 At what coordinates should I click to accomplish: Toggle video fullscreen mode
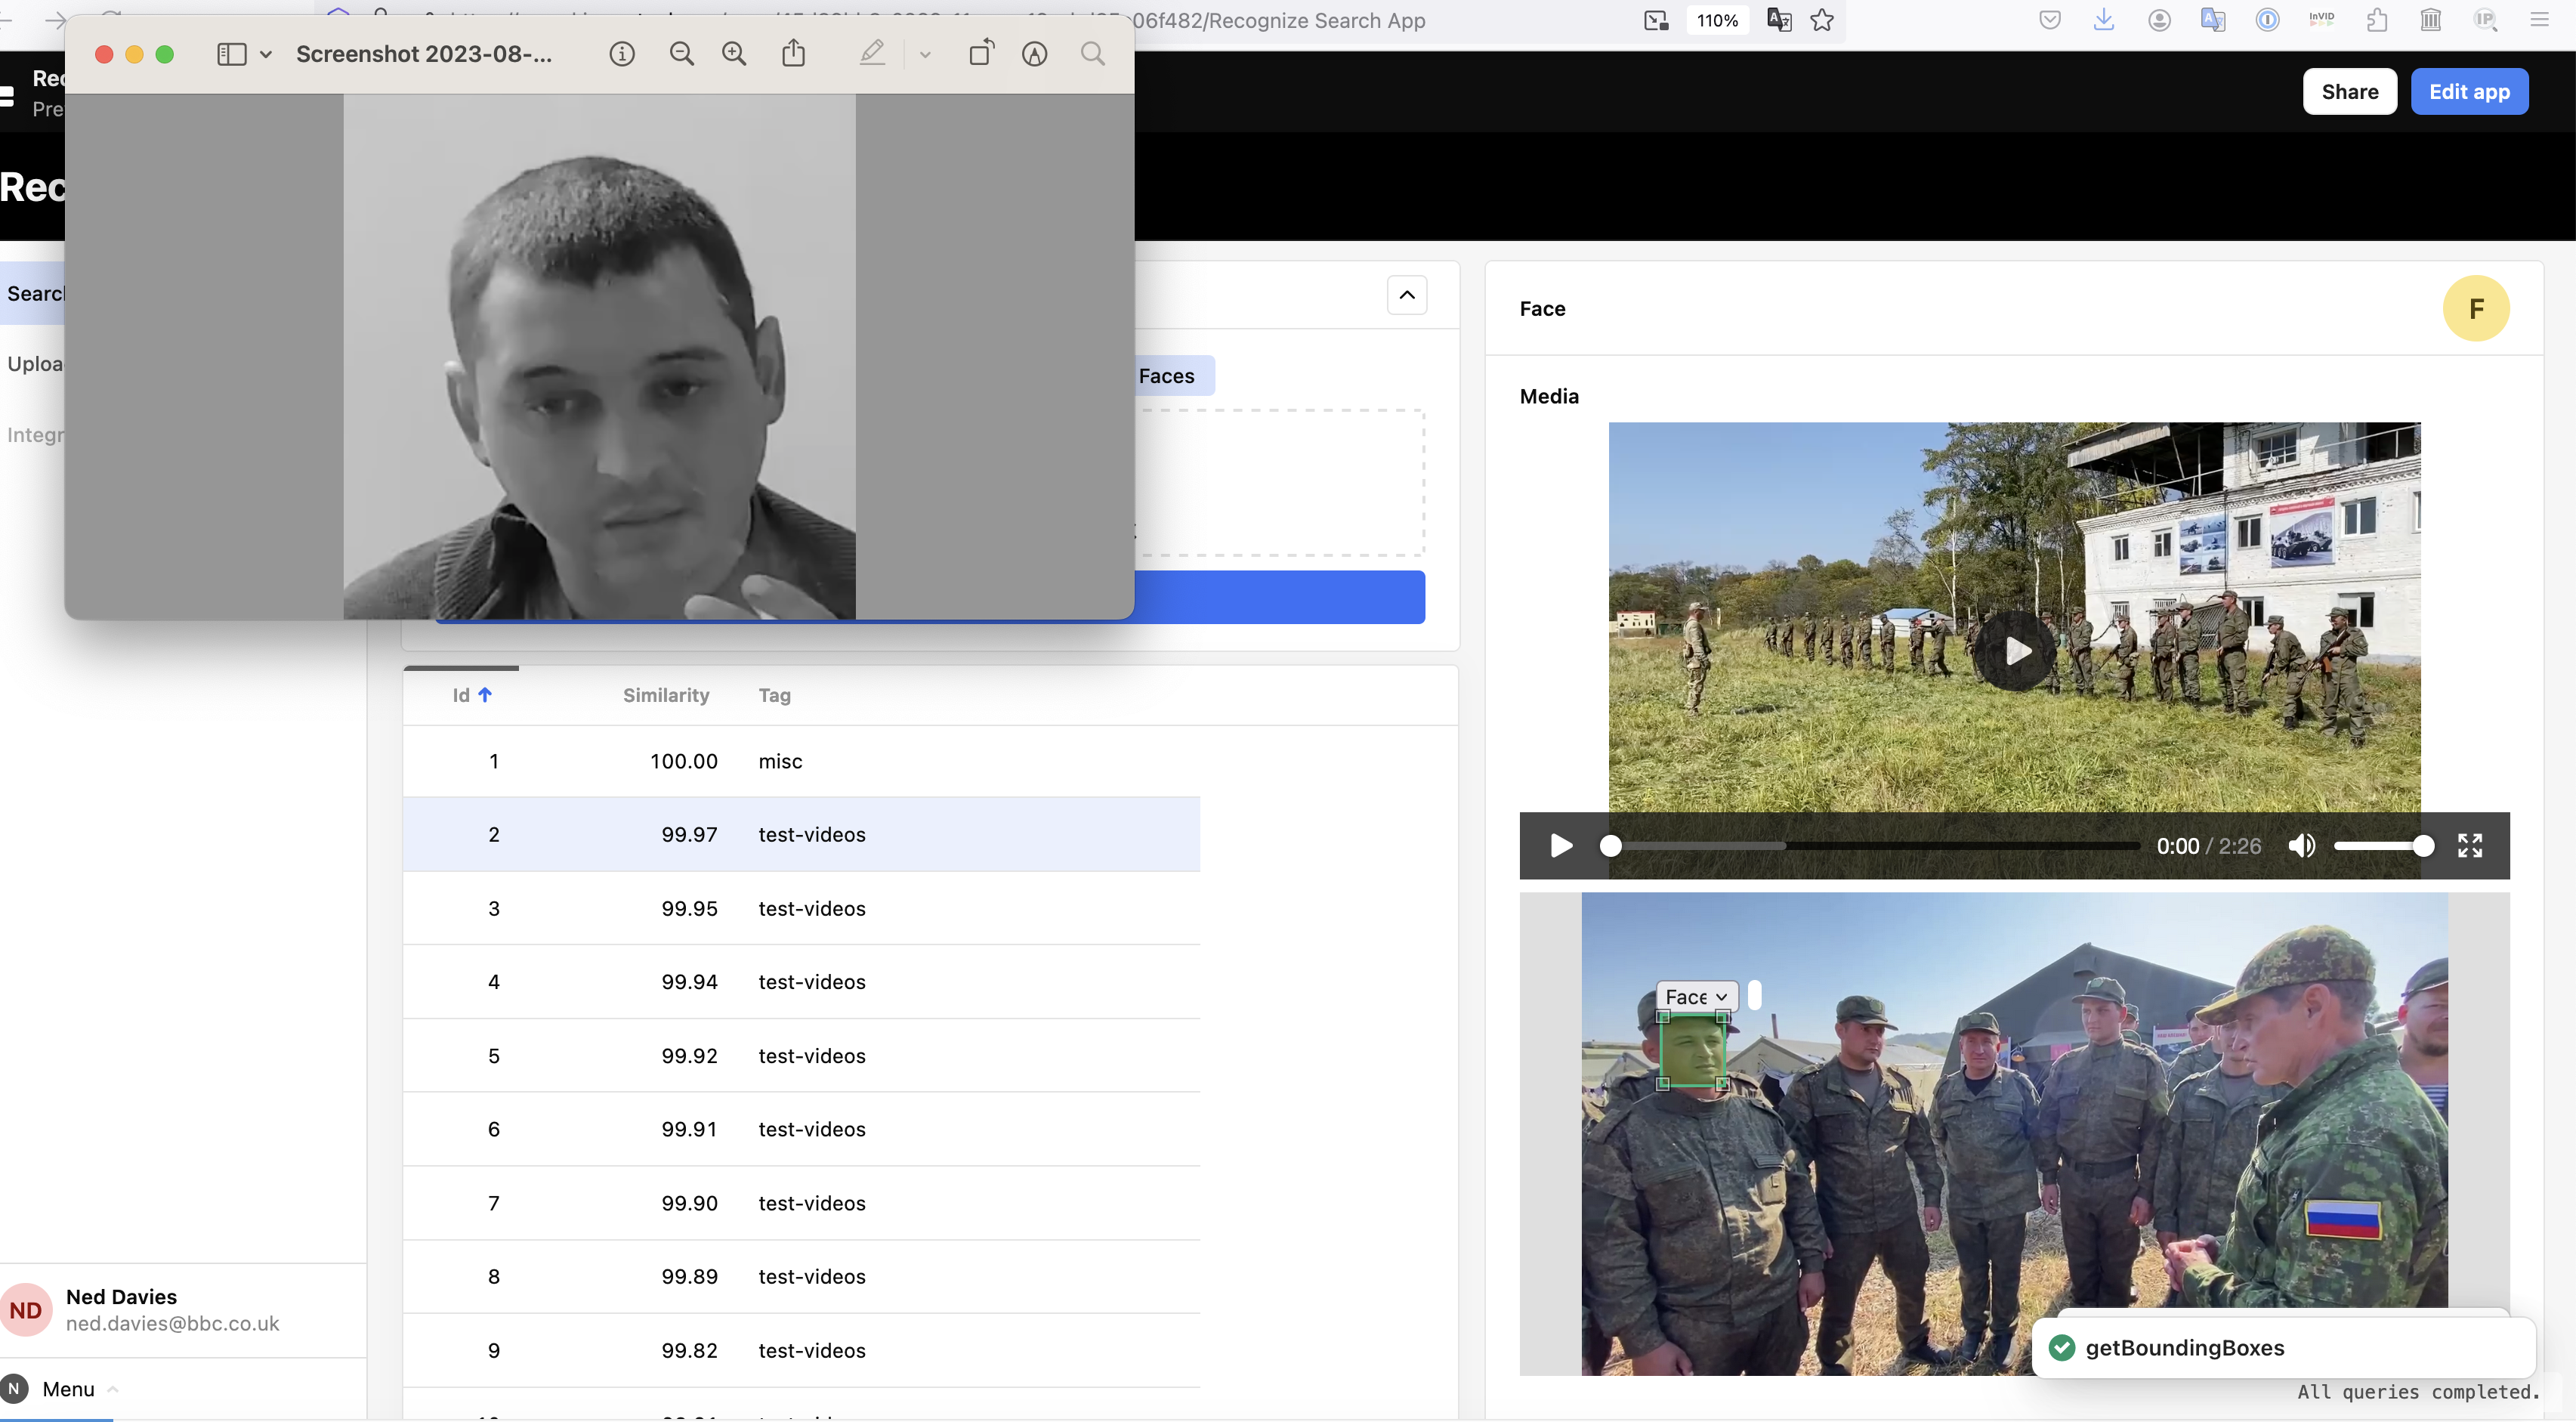[2470, 846]
